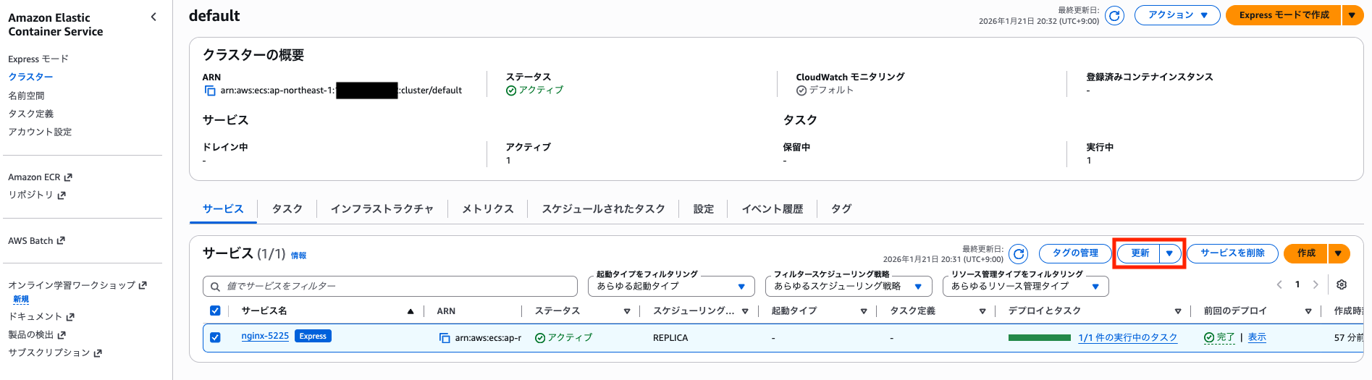The image size is (1372, 380).
Task: Click the タグの管理 button
Action: click(x=1075, y=253)
